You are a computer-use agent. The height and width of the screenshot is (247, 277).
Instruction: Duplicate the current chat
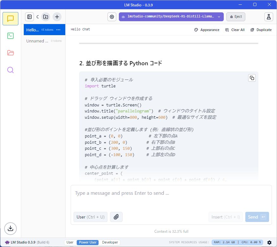pyautogui.click(x=261, y=30)
